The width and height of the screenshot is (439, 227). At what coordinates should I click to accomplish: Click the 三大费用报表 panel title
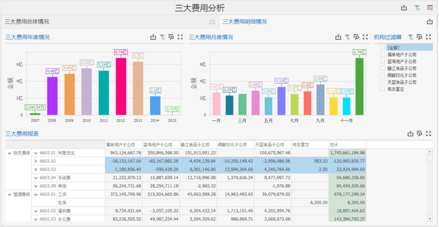click(x=22, y=134)
